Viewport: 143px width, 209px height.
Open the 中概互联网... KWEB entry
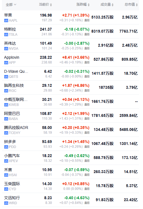[70, 102]
